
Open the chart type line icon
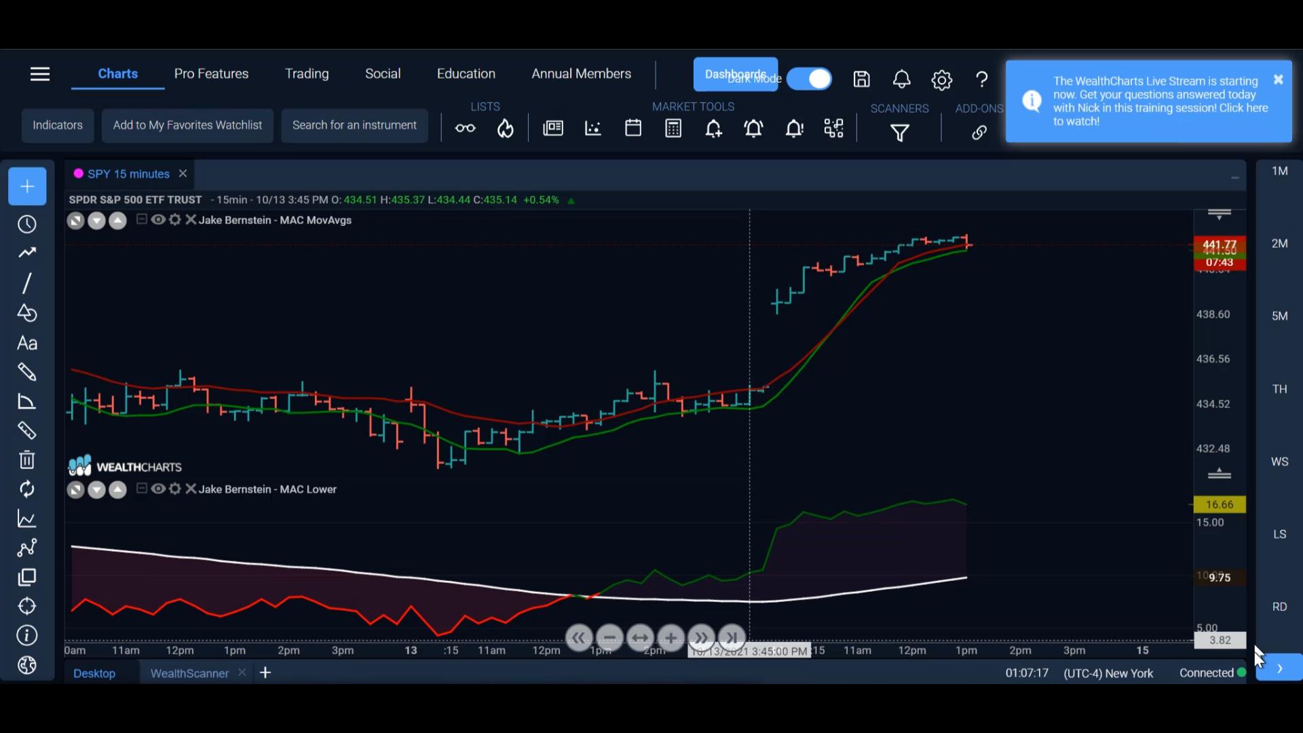pyautogui.click(x=27, y=519)
